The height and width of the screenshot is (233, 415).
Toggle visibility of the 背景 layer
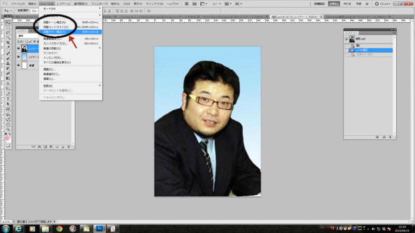[x=19, y=65]
